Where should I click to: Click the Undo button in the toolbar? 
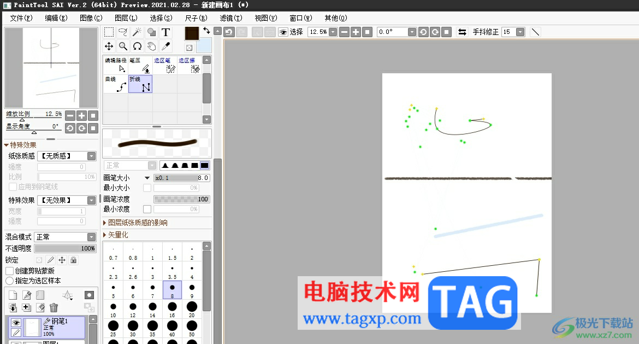coord(229,32)
